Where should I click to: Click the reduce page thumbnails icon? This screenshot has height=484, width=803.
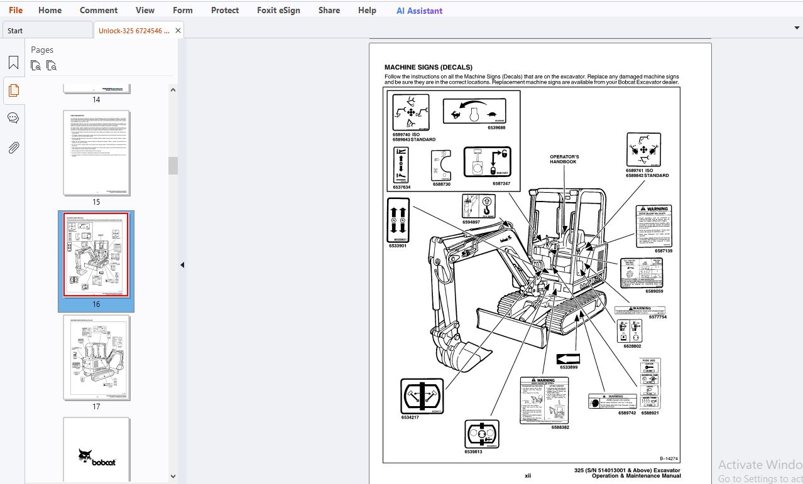point(52,65)
